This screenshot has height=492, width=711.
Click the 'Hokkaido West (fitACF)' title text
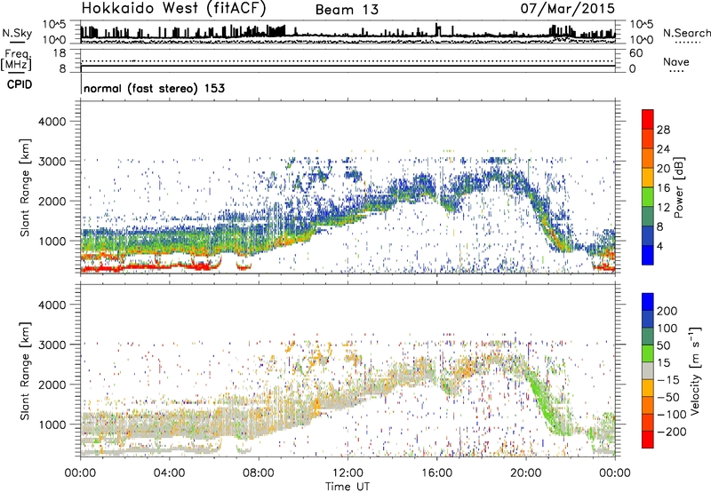pos(173,8)
